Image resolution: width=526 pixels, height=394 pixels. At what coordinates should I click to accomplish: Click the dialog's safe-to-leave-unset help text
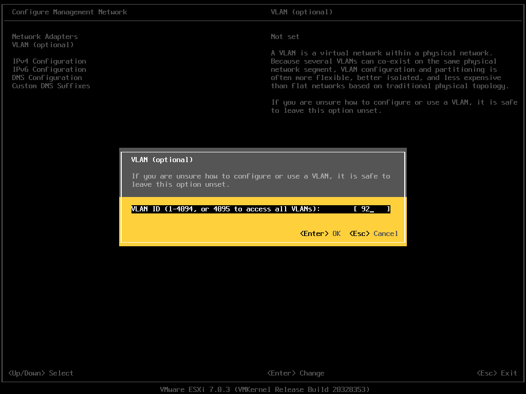pos(260,180)
